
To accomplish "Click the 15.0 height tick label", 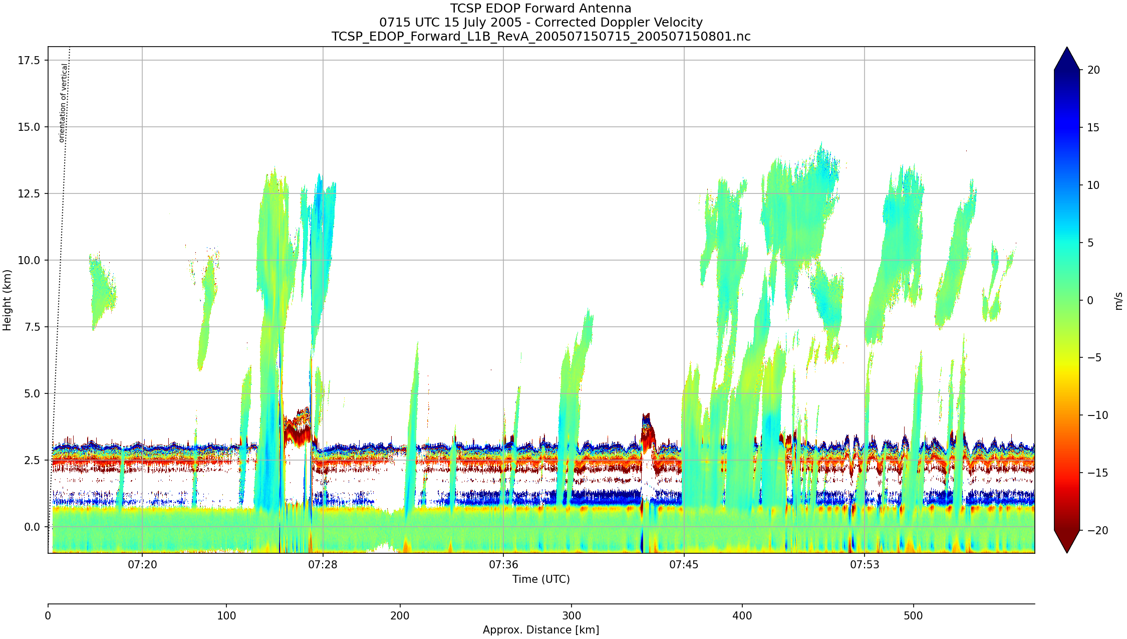I will (29, 127).
